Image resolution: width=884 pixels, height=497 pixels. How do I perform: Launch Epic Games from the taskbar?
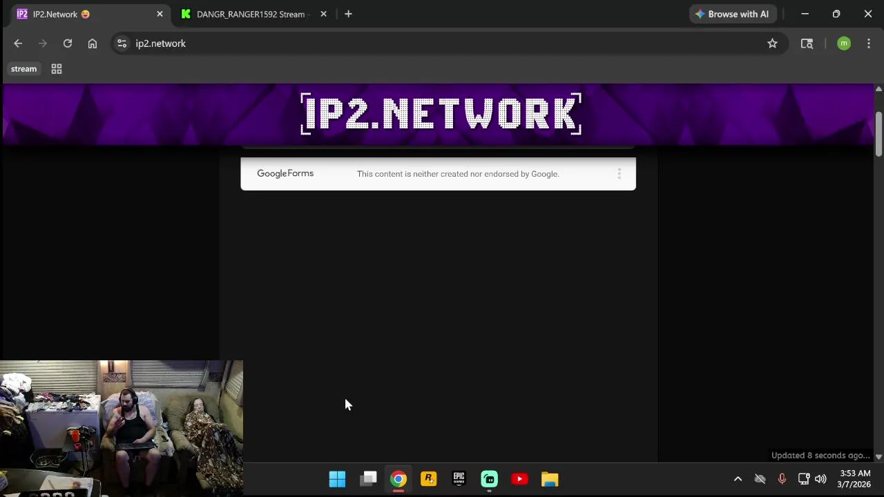point(459,479)
